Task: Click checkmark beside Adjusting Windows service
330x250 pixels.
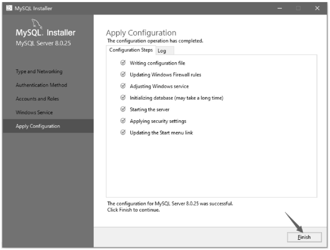Action: pos(123,86)
